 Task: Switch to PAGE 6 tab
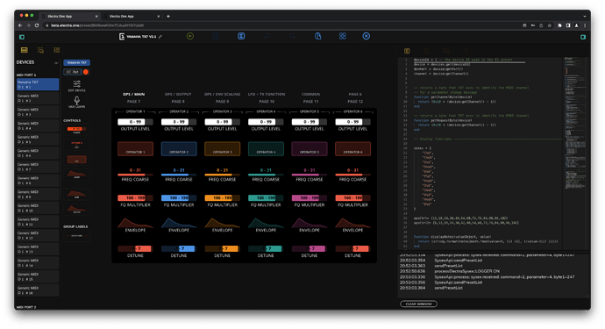[355, 94]
